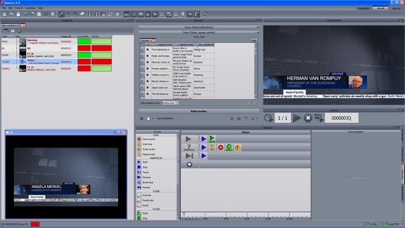The width and height of the screenshot is (405, 228).
Task: Open the Customize menu
Action: click(30, 8)
